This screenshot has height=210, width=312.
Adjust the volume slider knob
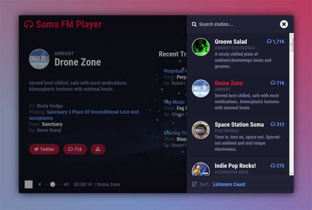53,184
